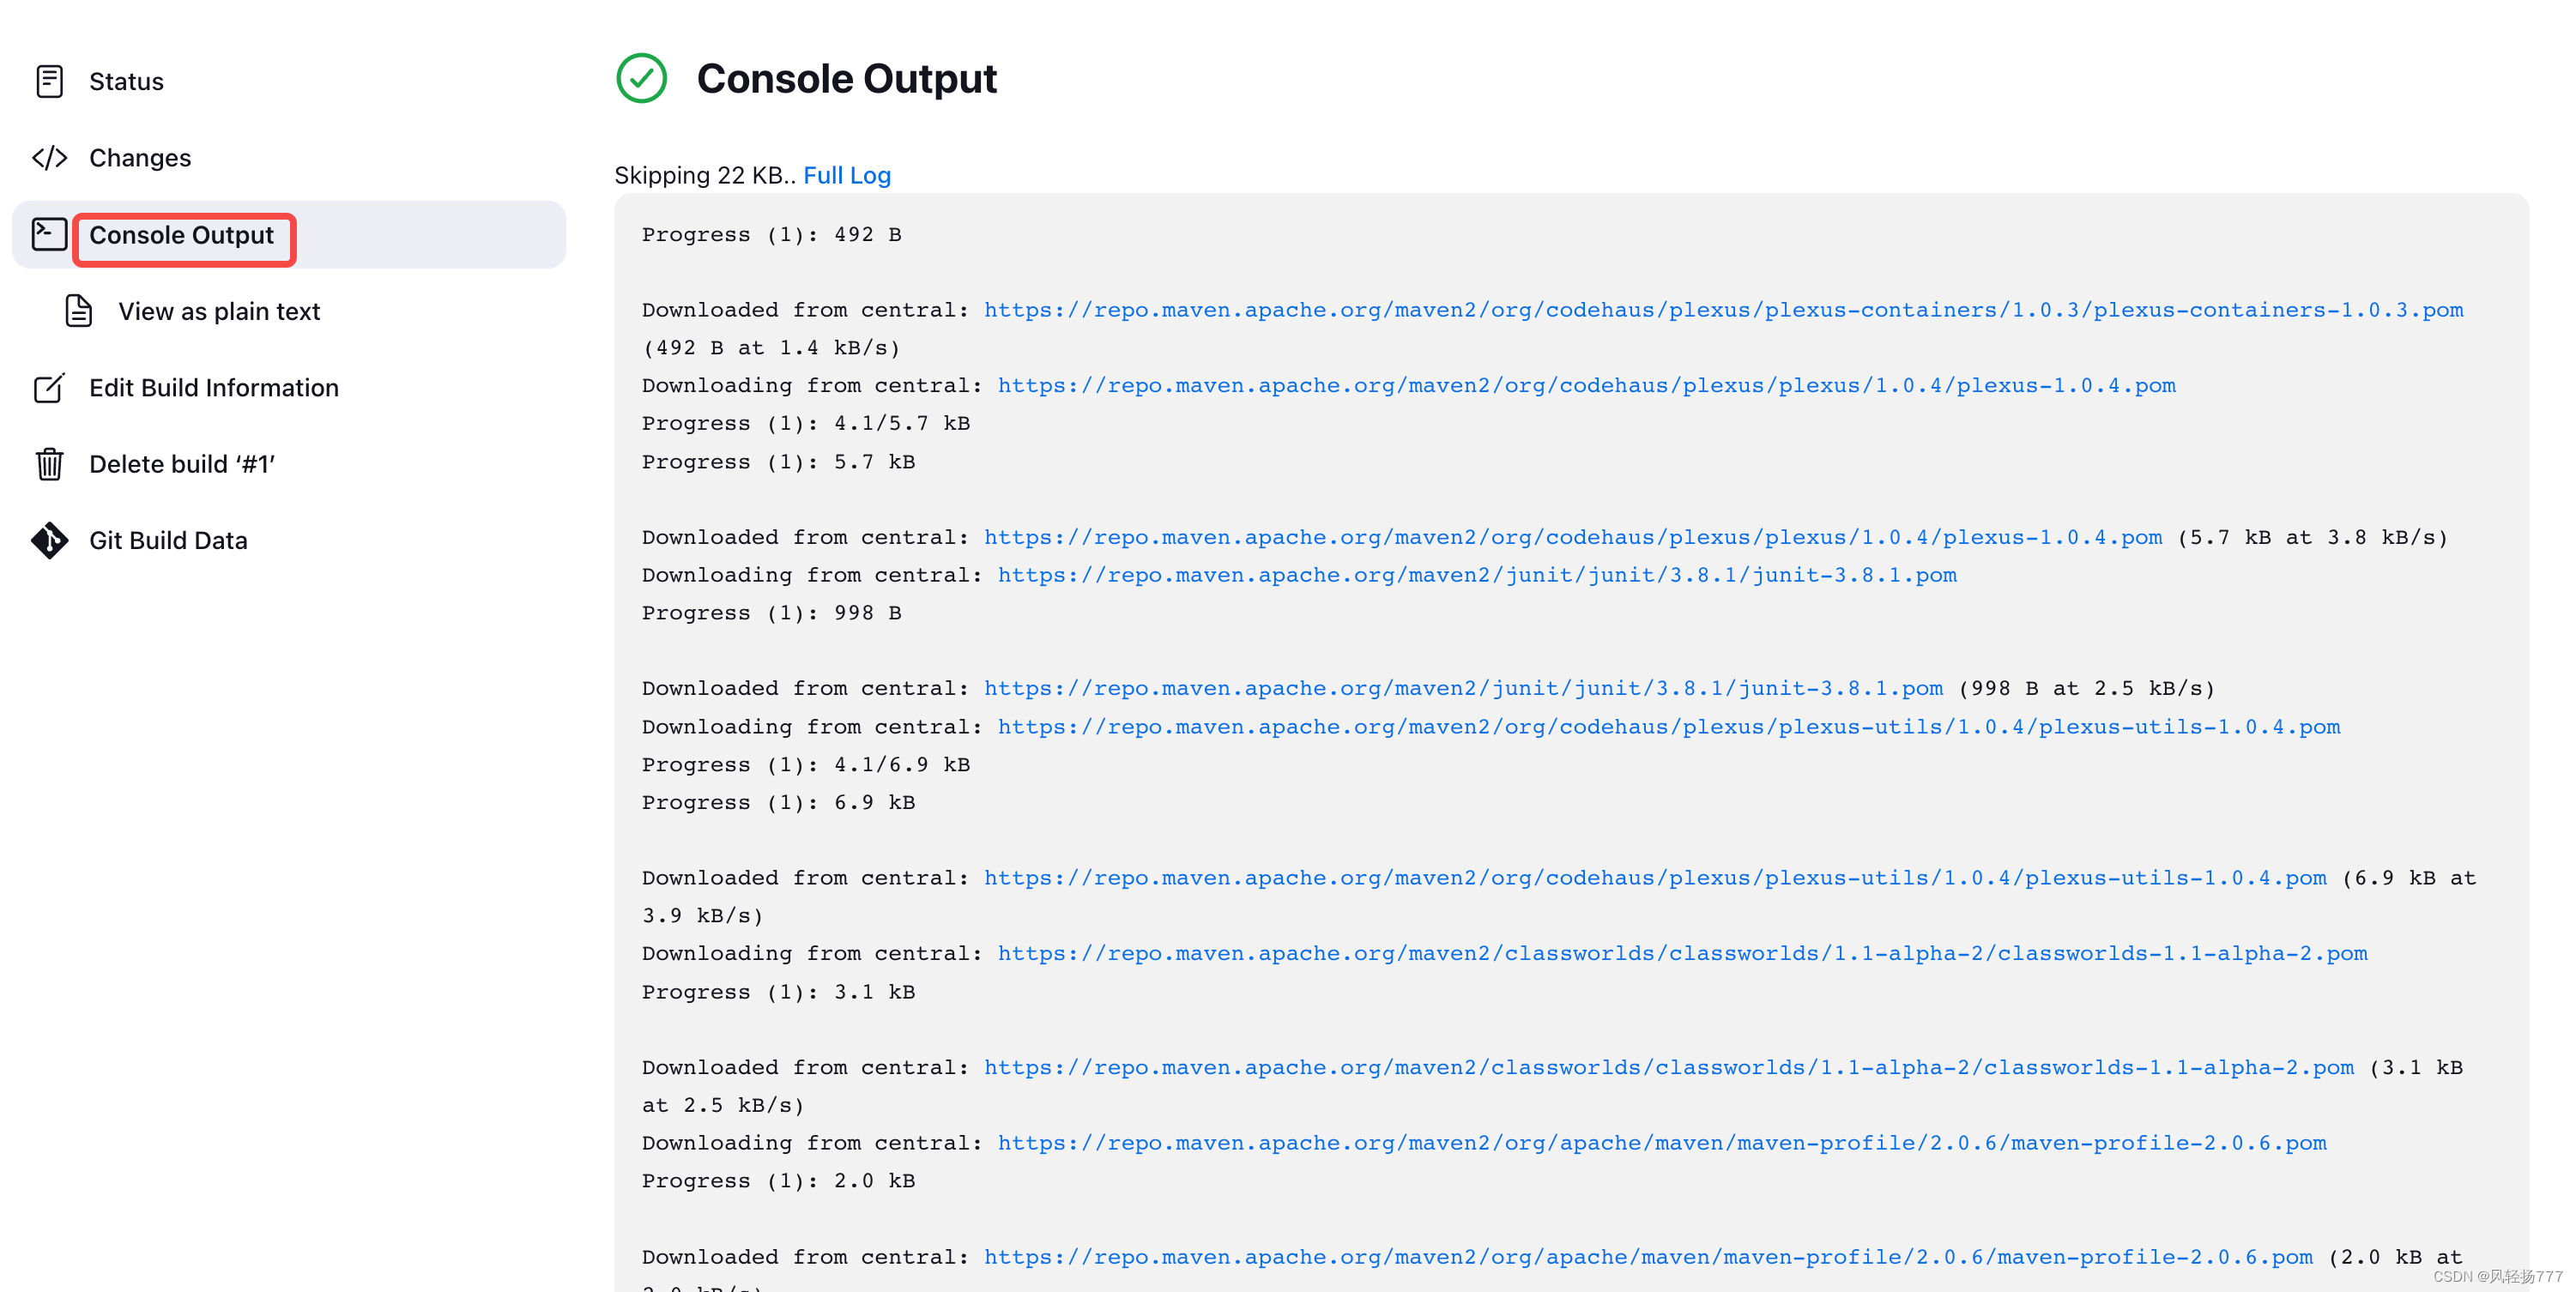Click the plain text file icon
2576x1292 pixels.
tap(78, 311)
